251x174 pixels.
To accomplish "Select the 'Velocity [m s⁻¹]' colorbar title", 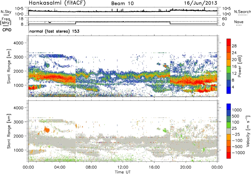I will (x=248, y=131).
